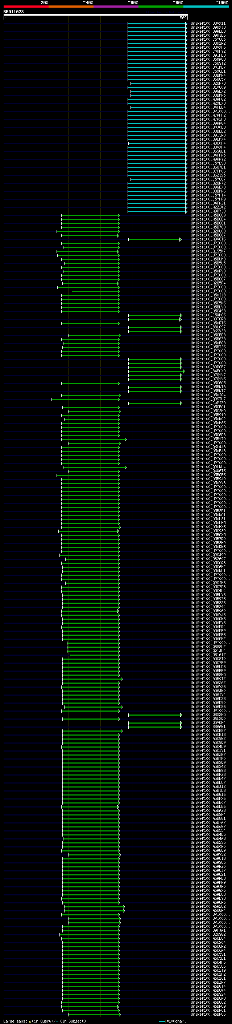Image resolution: width=232 pixels, height=1024 pixels.
Task: Click hit label UniRef100_A2XDX3
Action: (x=208, y=104)
